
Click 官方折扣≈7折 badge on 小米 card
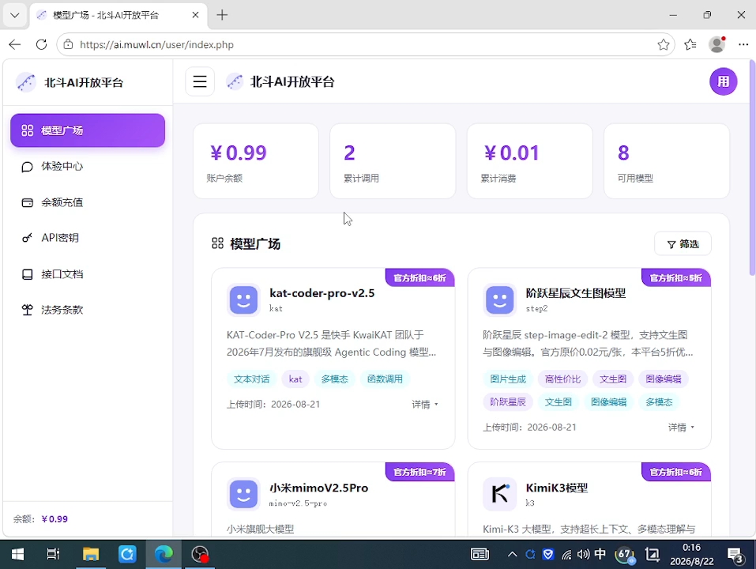click(420, 472)
